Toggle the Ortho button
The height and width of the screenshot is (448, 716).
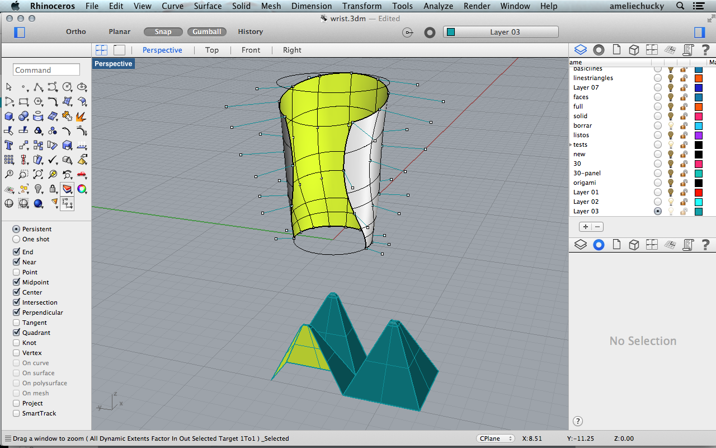coord(76,32)
